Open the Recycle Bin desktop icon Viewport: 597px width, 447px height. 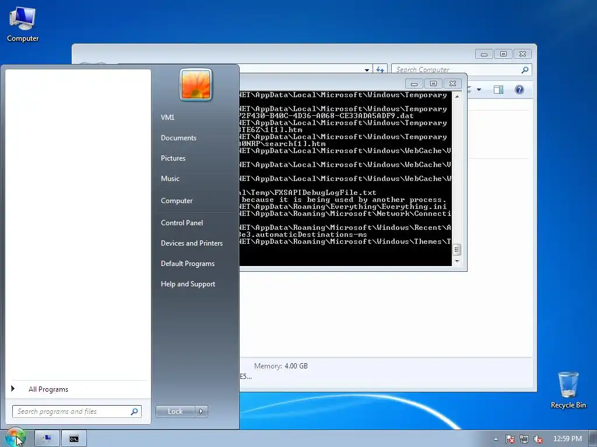[x=568, y=391]
